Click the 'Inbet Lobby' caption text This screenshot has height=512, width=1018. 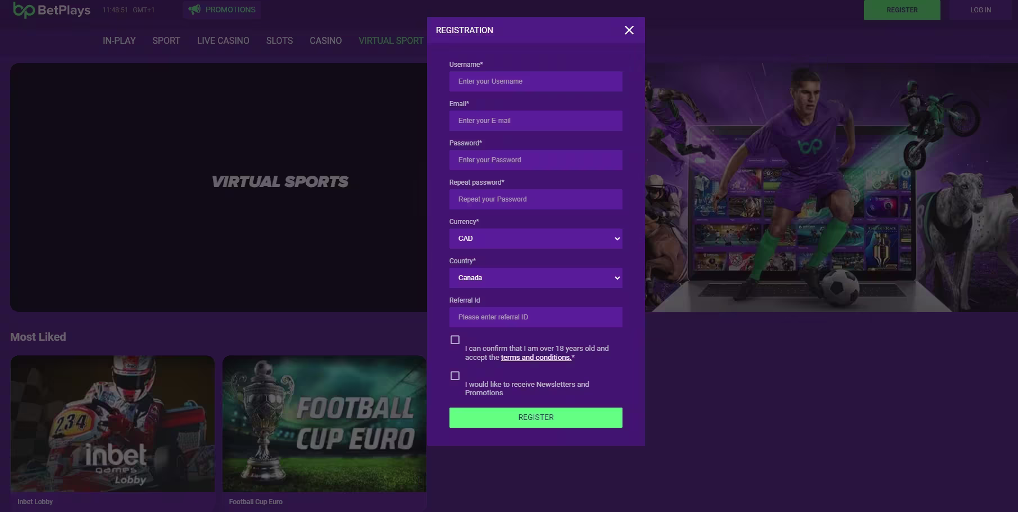click(35, 502)
